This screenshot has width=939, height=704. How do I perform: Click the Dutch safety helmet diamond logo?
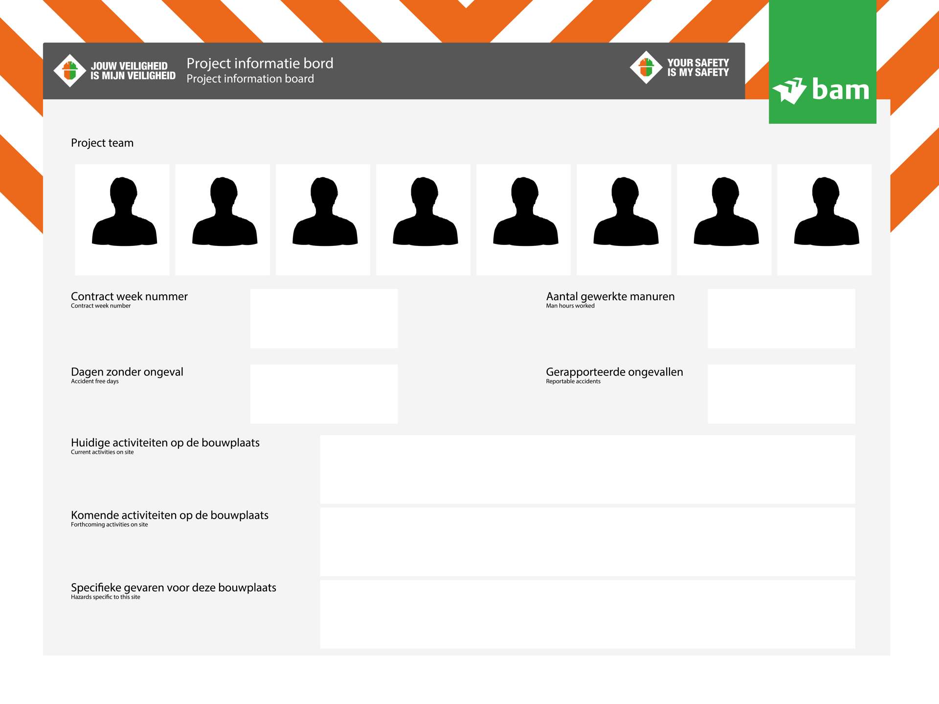pos(70,70)
